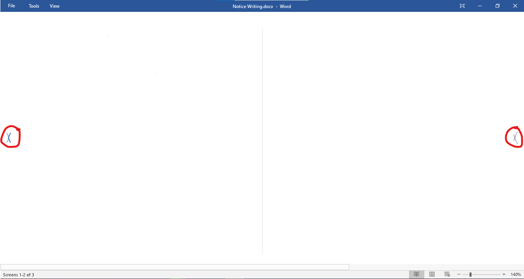Switch to Print Layout view in status bar
The width and height of the screenshot is (524, 279).
tap(432, 274)
